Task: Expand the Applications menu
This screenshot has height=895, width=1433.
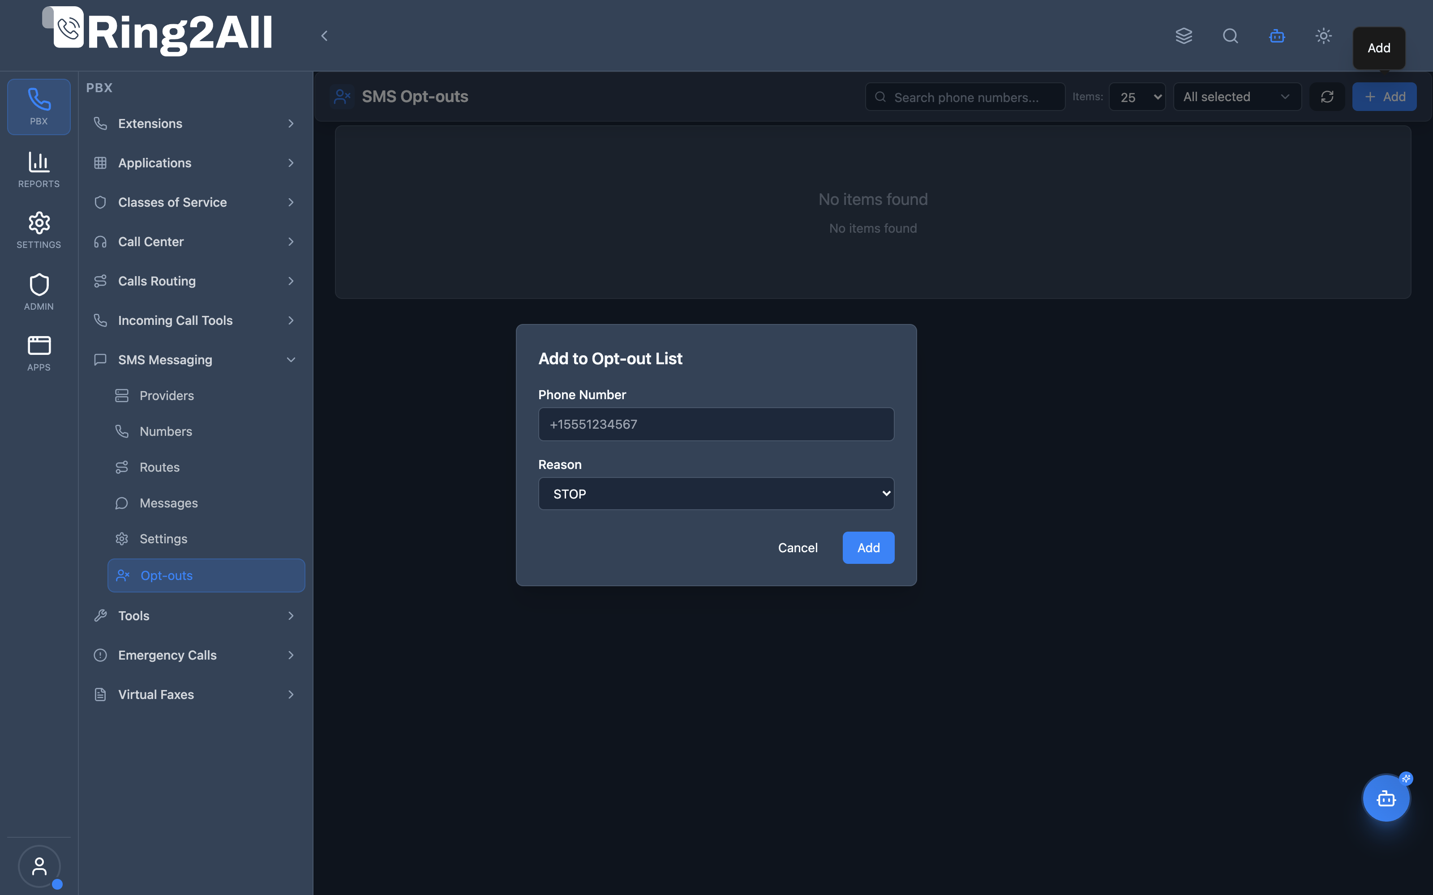Action: [194, 163]
